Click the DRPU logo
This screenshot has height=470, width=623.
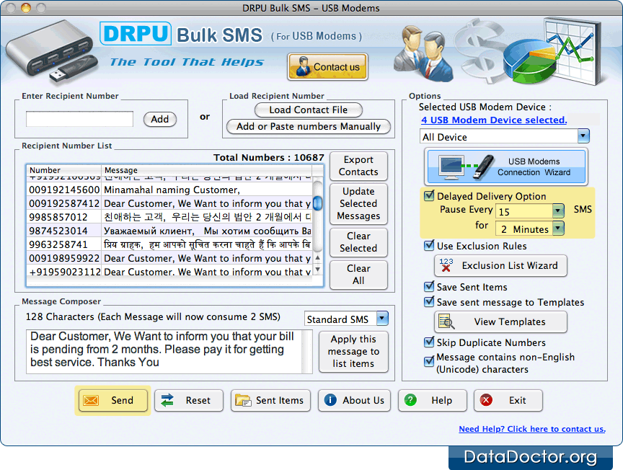tap(136, 33)
